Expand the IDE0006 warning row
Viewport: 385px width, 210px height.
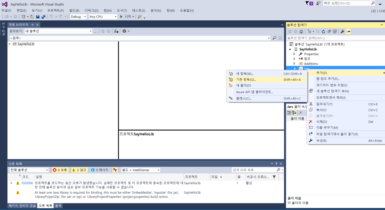11,183
